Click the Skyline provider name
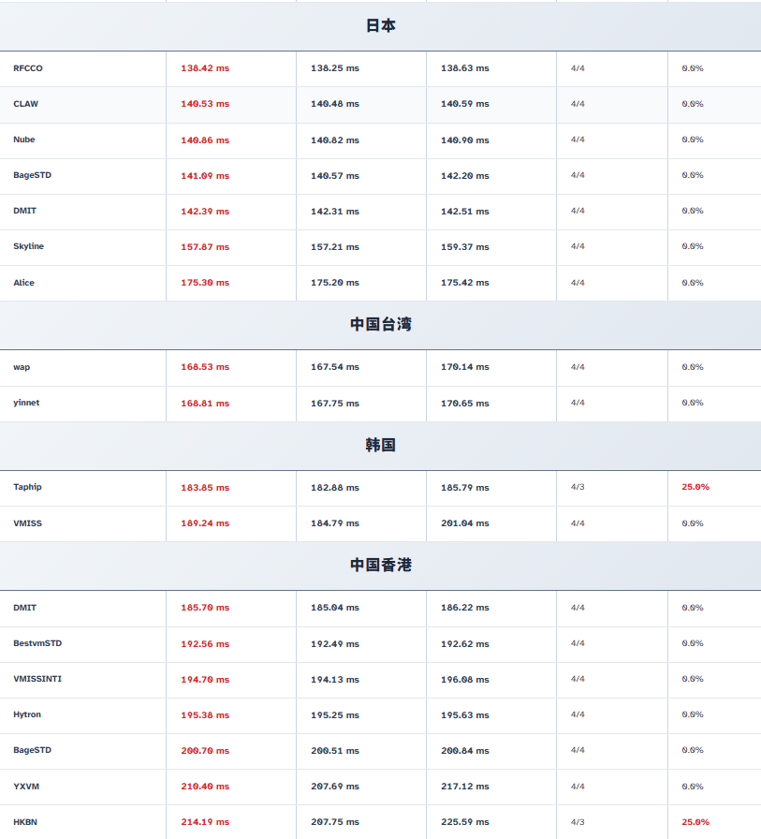This screenshot has height=839, width=761. pos(28,246)
